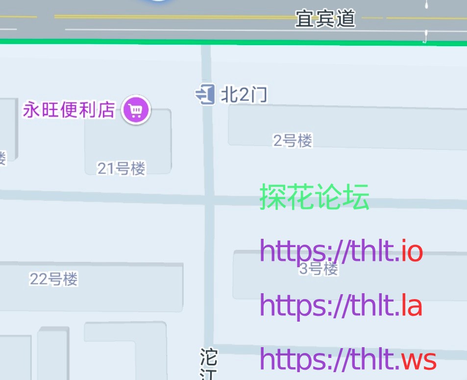This screenshot has width=467, height=380.
Task: Open the convenience store purple marker
Action: (136, 110)
